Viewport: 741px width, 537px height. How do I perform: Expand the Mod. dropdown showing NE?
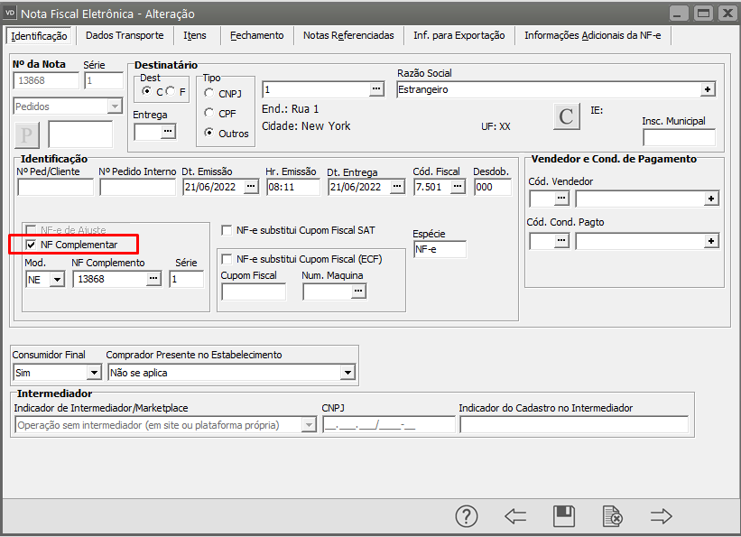(x=59, y=280)
